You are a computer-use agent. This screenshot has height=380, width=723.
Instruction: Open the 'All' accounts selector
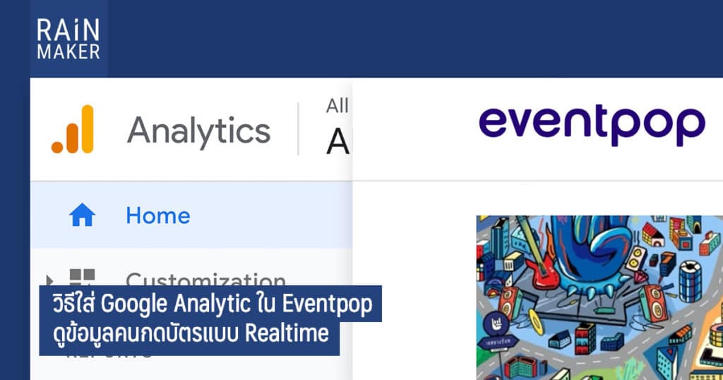click(337, 106)
